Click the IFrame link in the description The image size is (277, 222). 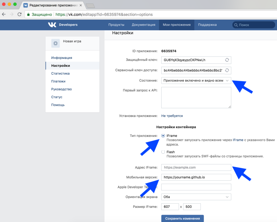238,140
